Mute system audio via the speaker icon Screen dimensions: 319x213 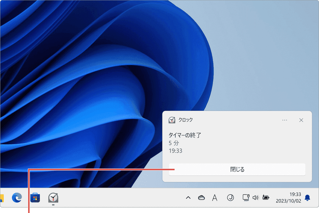pyautogui.click(x=255, y=198)
